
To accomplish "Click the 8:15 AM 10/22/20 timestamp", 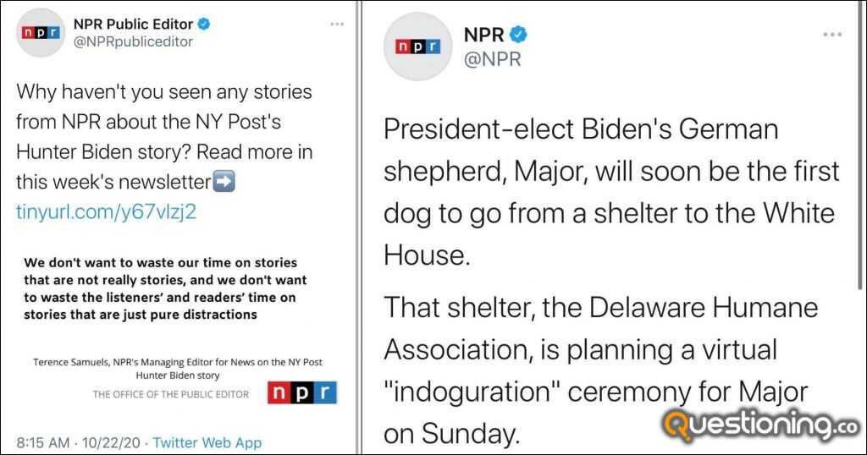I will 77,443.
